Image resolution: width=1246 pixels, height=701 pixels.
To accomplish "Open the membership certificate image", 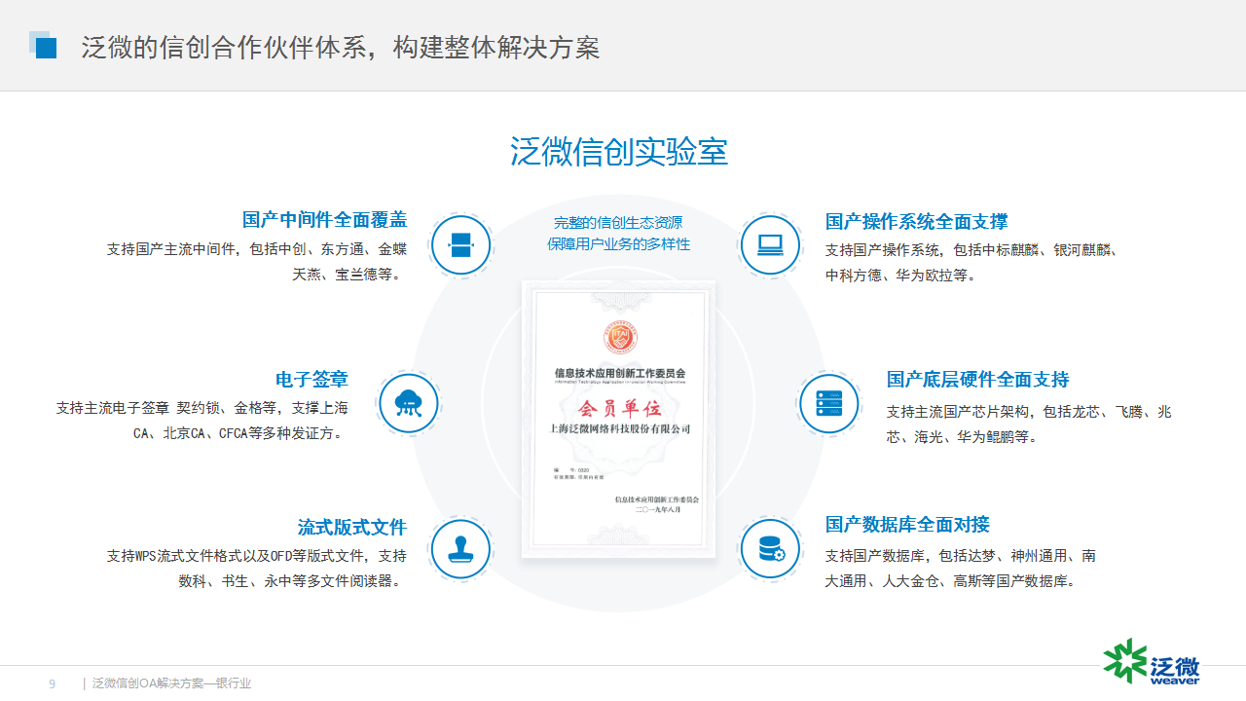I will (x=618, y=420).
